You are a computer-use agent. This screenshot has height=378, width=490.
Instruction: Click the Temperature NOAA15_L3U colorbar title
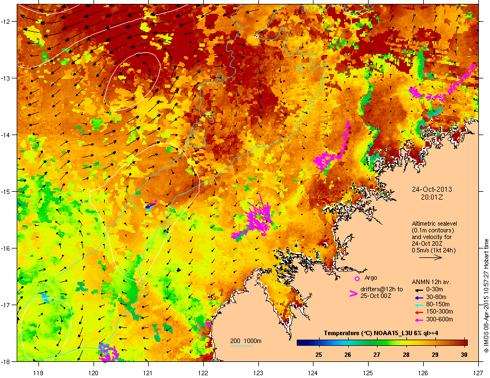(x=381, y=333)
